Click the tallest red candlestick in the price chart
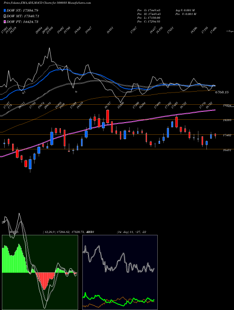Image resolution: width=234 pixels, height=310 pixels. (65, 138)
